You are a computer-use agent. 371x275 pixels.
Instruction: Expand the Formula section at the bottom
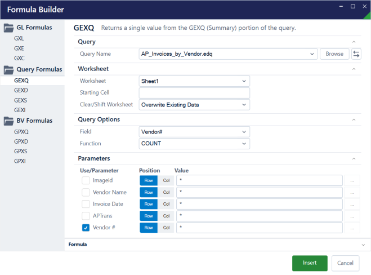363,245
